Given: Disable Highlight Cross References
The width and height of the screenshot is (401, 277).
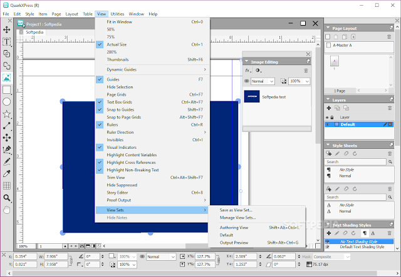Looking at the screenshot, I should coord(152,163).
